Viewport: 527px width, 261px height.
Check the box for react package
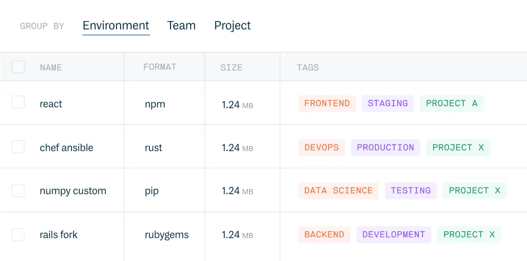click(18, 102)
